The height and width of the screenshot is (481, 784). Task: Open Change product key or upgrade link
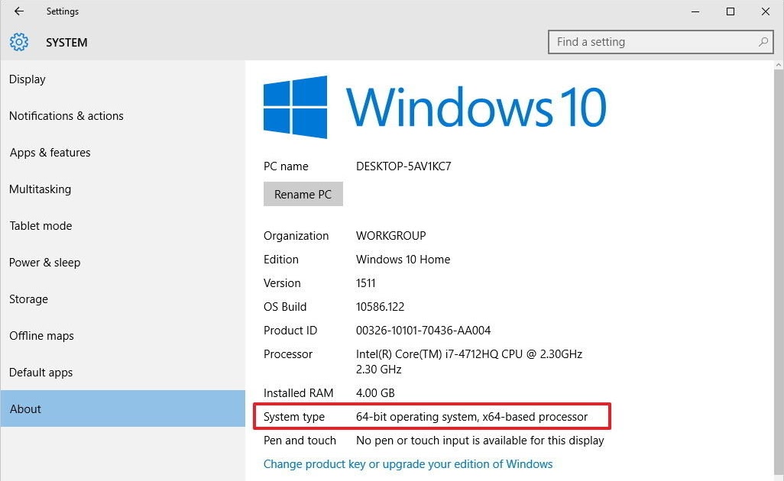pyautogui.click(x=408, y=464)
